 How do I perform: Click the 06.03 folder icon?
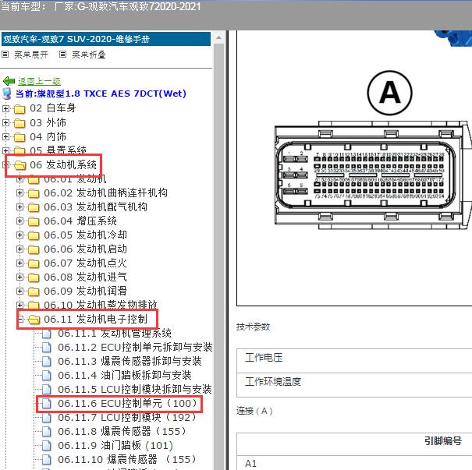(x=34, y=207)
